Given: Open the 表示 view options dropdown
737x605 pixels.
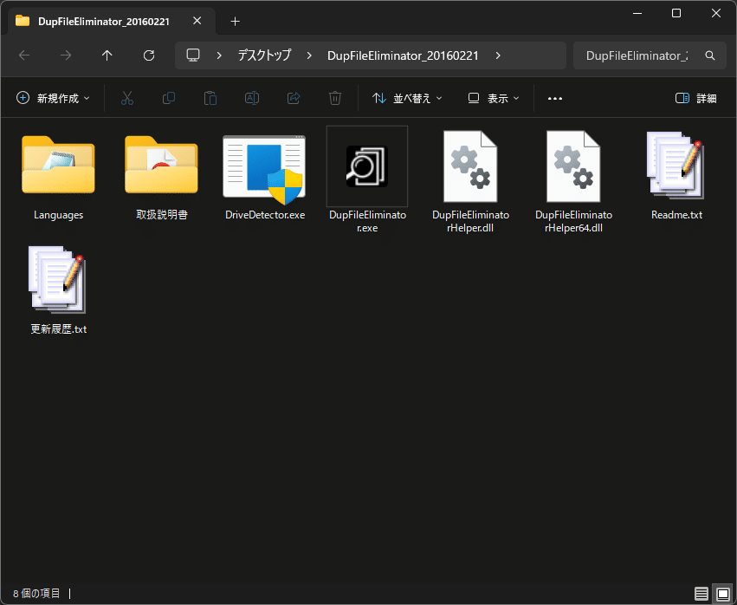Looking at the screenshot, I should click(x=492, y=98).
